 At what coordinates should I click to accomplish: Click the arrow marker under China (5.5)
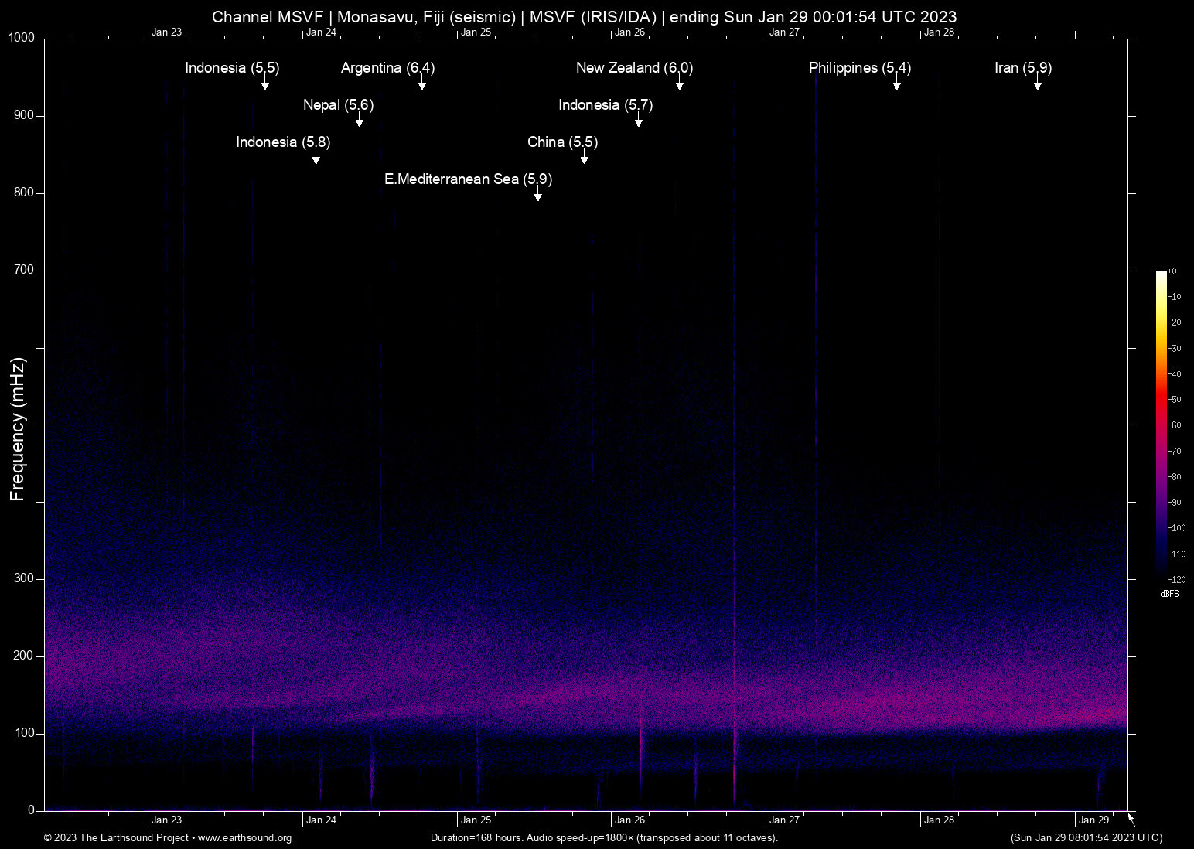pos(584,157)
